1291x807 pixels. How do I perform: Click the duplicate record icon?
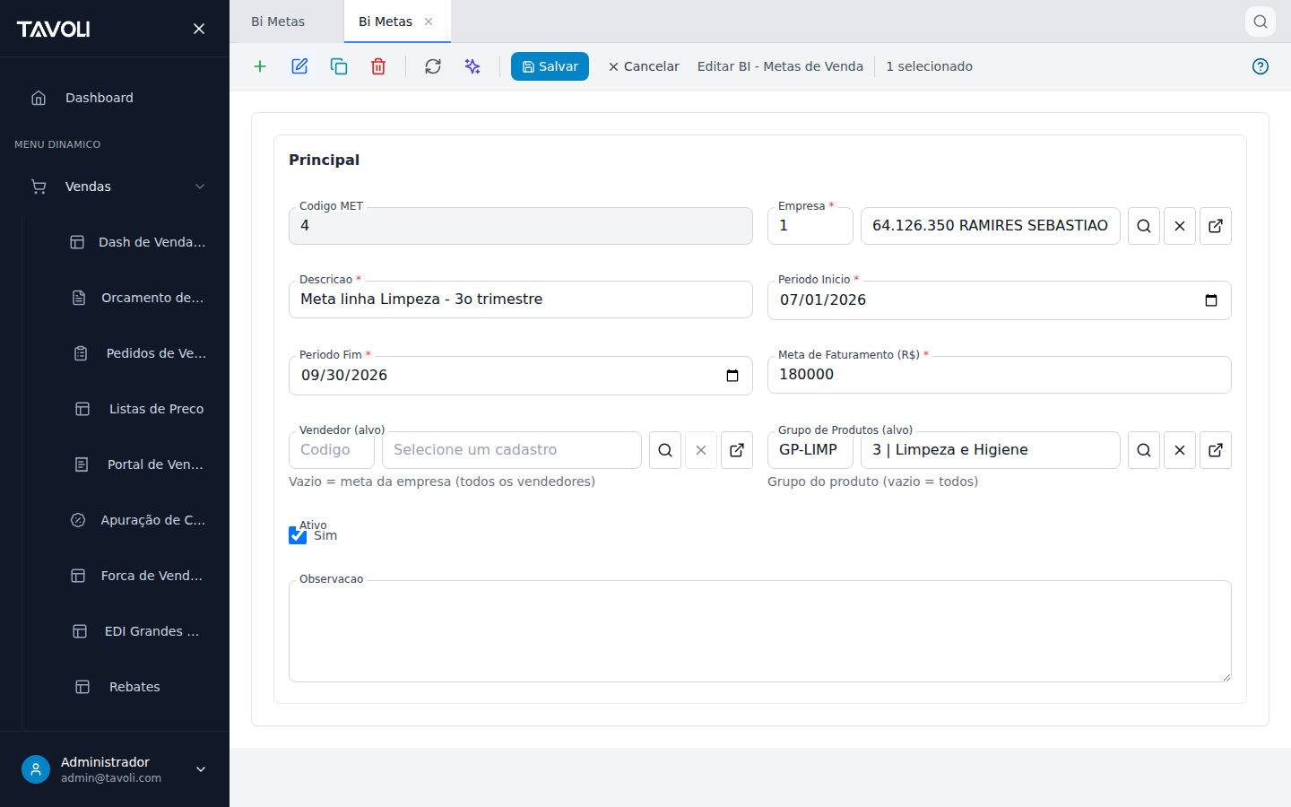click(339, 66)
